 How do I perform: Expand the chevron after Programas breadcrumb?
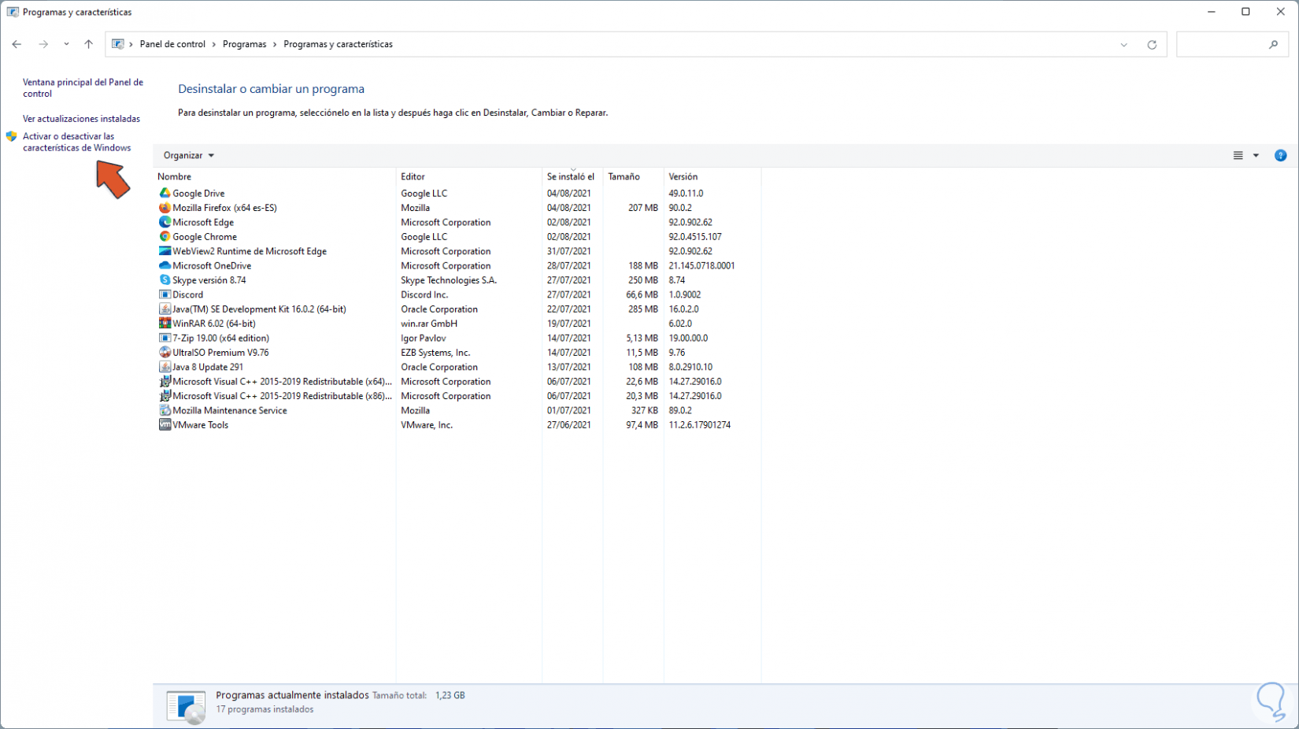[275, 44]
